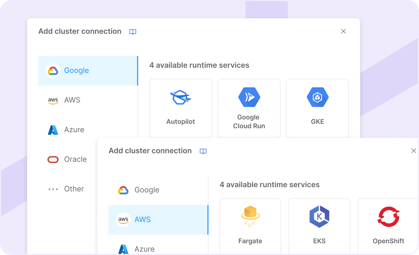Click back dialog title 'Add cluster connection'
Screen dimensions: 419x255
80,31
